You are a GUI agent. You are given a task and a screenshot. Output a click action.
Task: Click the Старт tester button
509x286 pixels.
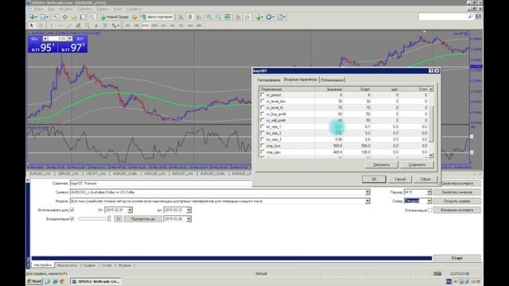(457, 257)
